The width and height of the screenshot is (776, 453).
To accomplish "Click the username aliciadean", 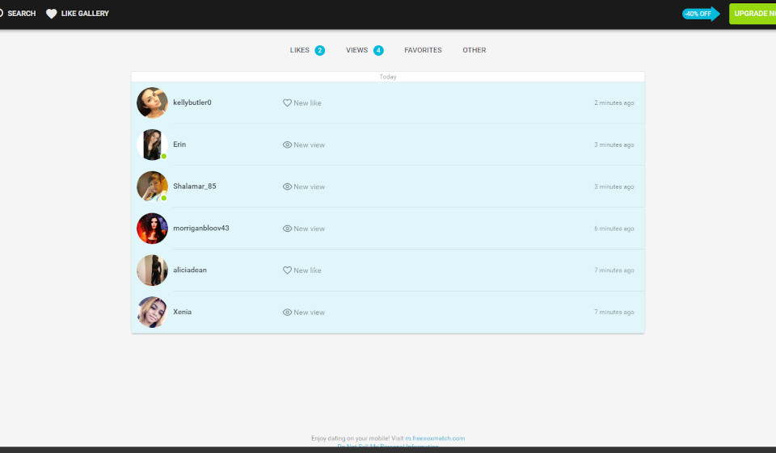I will (190, 271).
